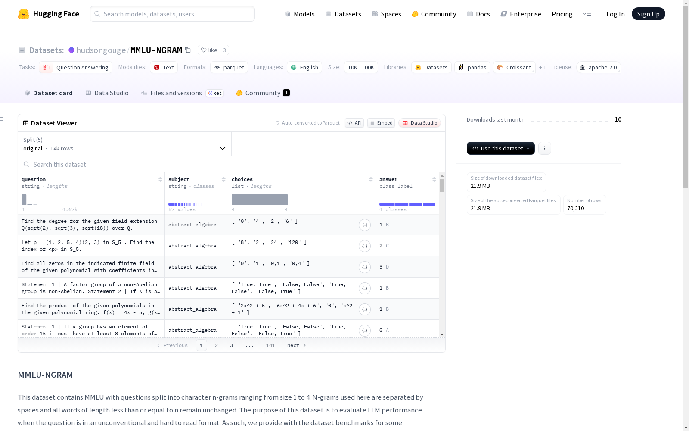The height and width of the screenshot is (431, 689).
Task: Click the Log In link
Action: [615, 14]
